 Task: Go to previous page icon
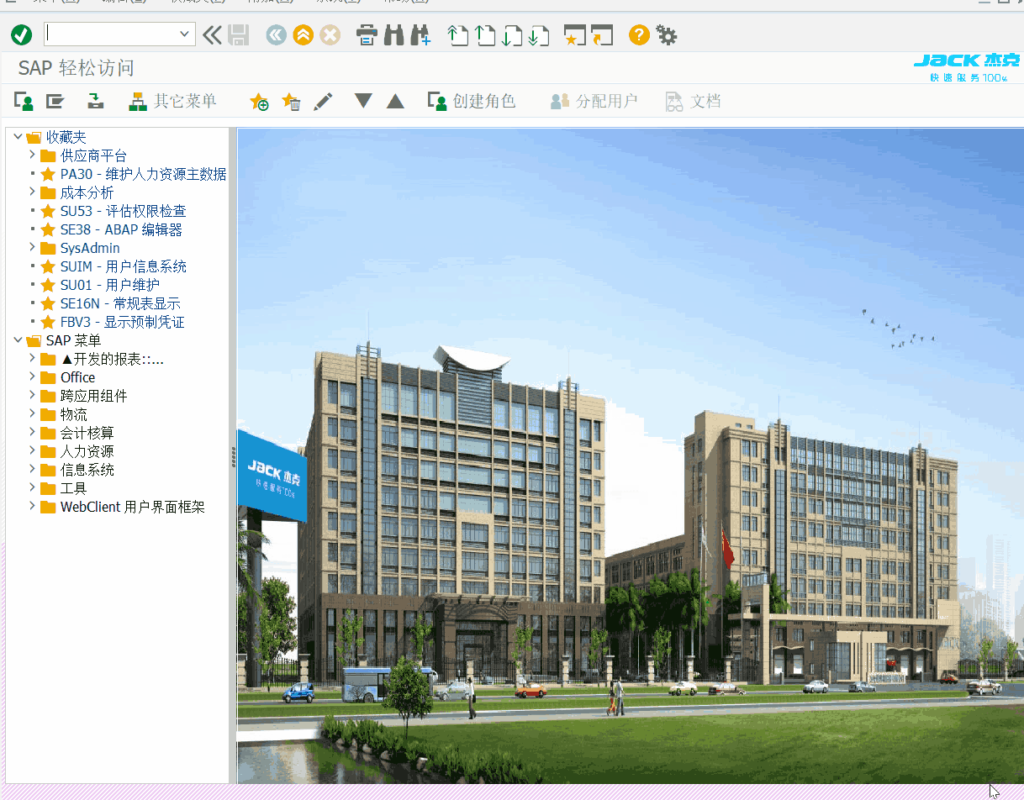tap(485, 35)
